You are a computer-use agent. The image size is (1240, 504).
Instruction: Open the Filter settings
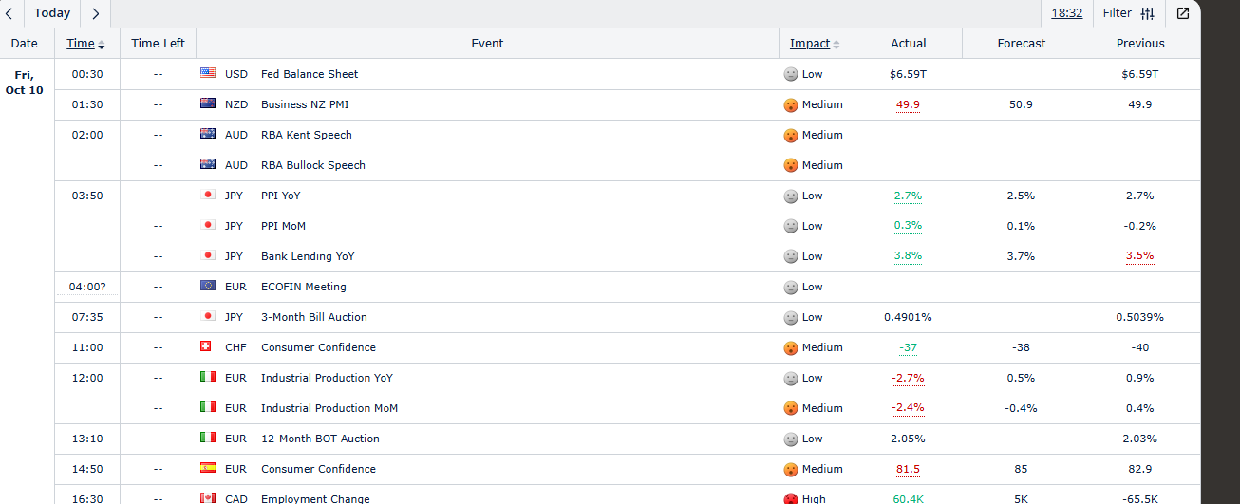pos(1129,13)
